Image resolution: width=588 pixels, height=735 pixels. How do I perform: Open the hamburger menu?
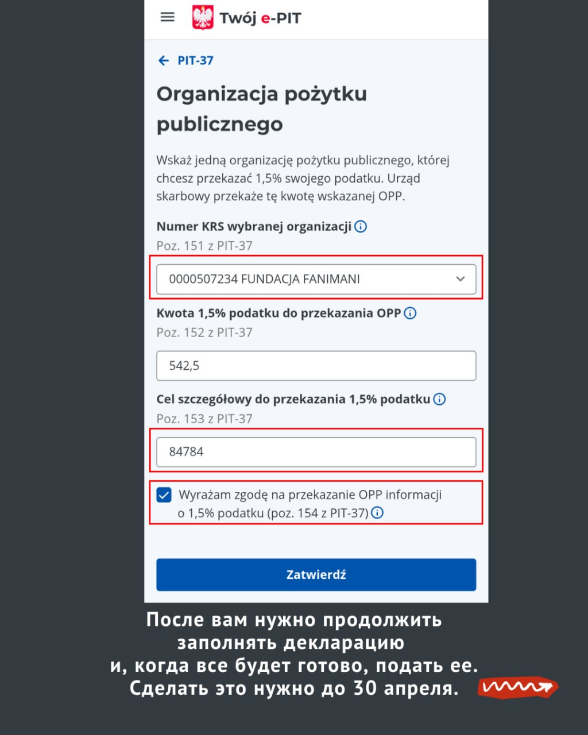(167, 17)
